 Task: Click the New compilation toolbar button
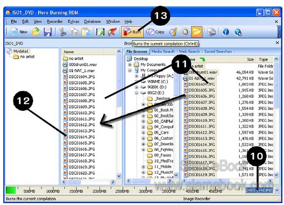tap(19, 32)
